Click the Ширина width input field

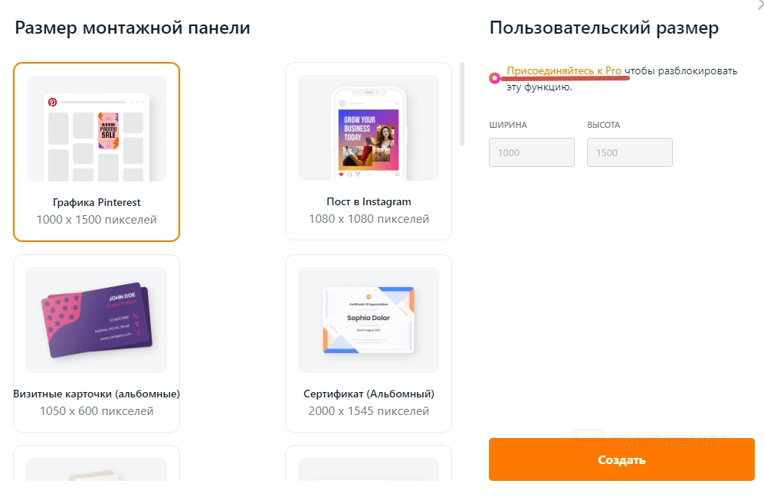[531, 152]
